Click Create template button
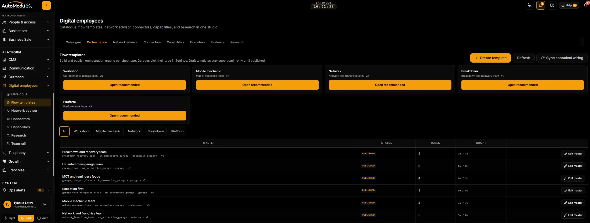The height and width of the screenshot is (223, 590). click(490, 58)
